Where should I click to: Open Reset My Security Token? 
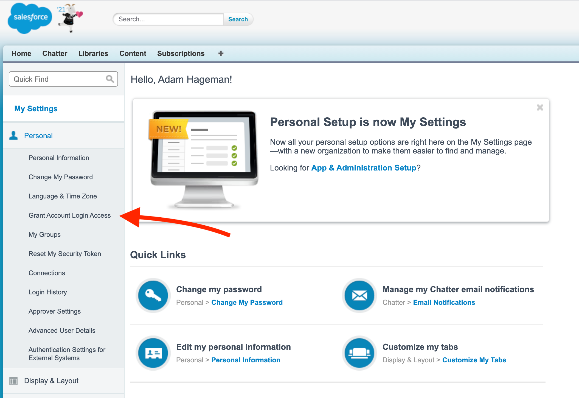[x=65, y=254]
